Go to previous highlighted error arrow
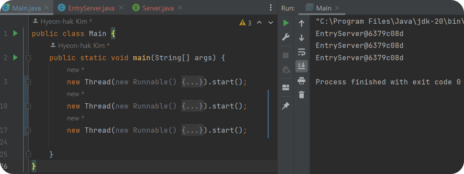Image resolution: width=464 pixels, height=174 pixels. coord(259,22)
